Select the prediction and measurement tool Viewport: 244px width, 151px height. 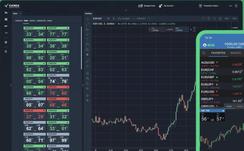pyautogui.click(x=87, y=49)
